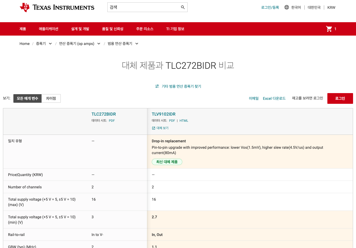
Task: Open the 애플리케이션 menu
Action: pos(48,29)
